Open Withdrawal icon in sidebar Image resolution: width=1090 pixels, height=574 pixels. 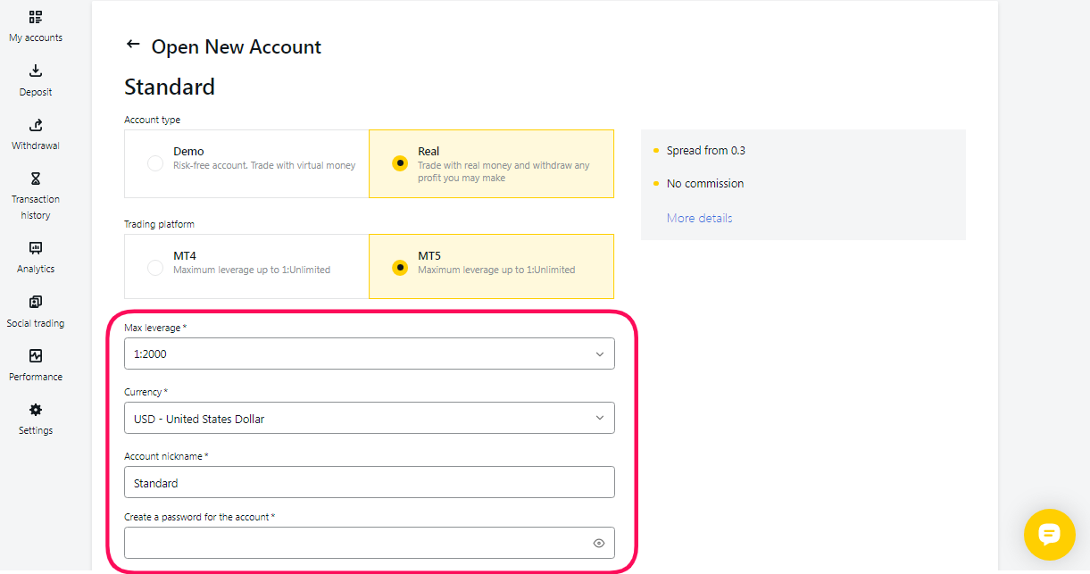(36, 125)
